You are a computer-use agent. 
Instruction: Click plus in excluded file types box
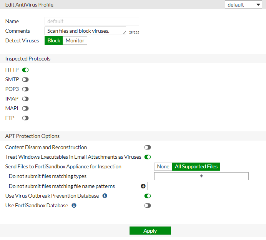201,176
